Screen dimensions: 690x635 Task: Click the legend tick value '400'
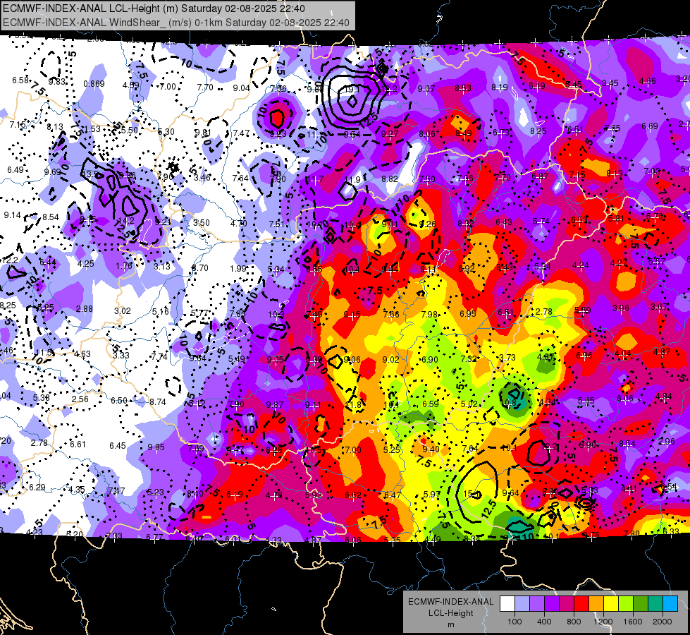pyautogui.click(x=544, y=622)
